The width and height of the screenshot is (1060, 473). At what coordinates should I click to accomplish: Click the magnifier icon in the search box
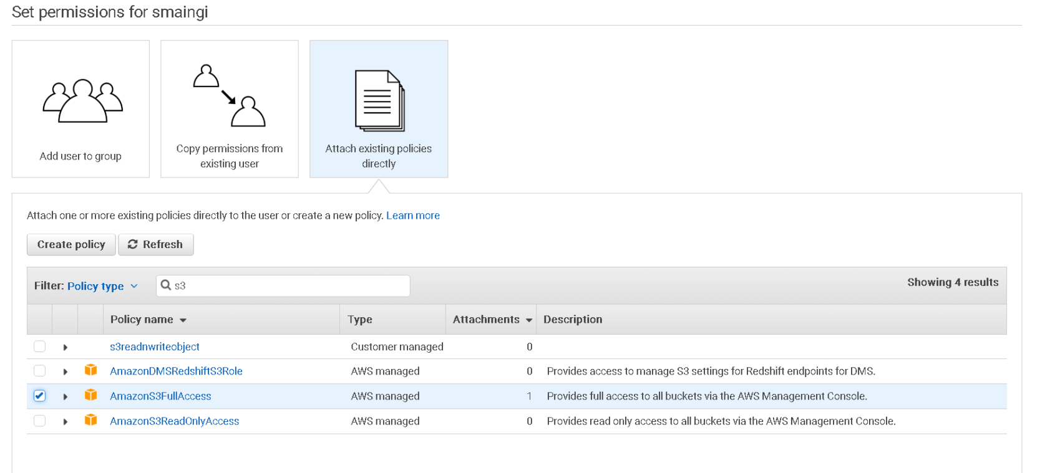(x=166, y=285)
